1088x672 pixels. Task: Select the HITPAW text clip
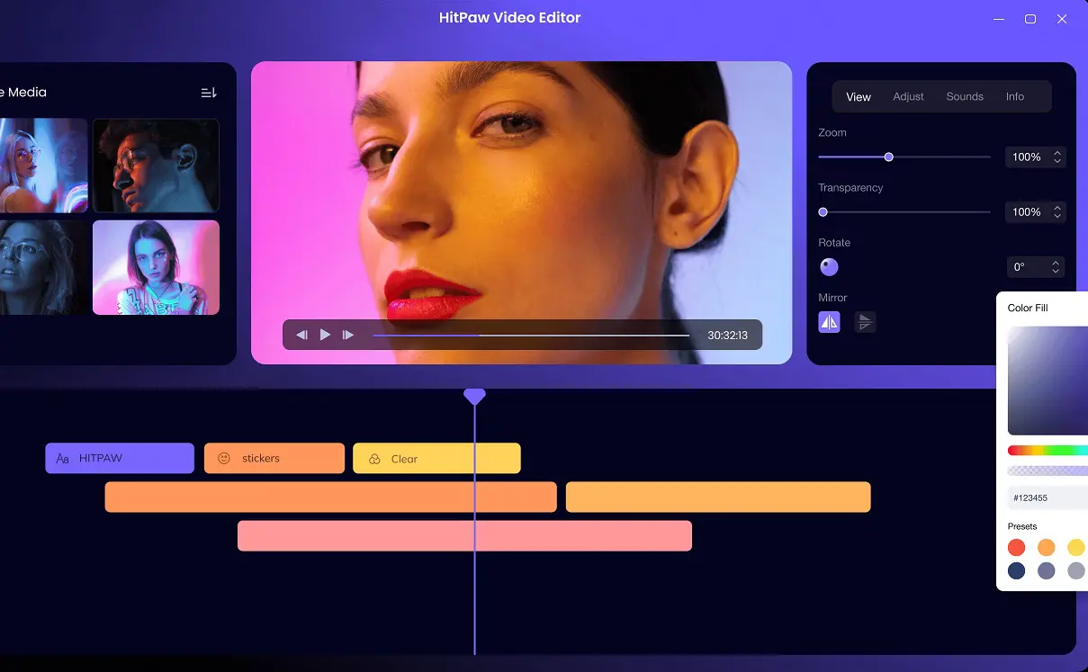[120, 458]
